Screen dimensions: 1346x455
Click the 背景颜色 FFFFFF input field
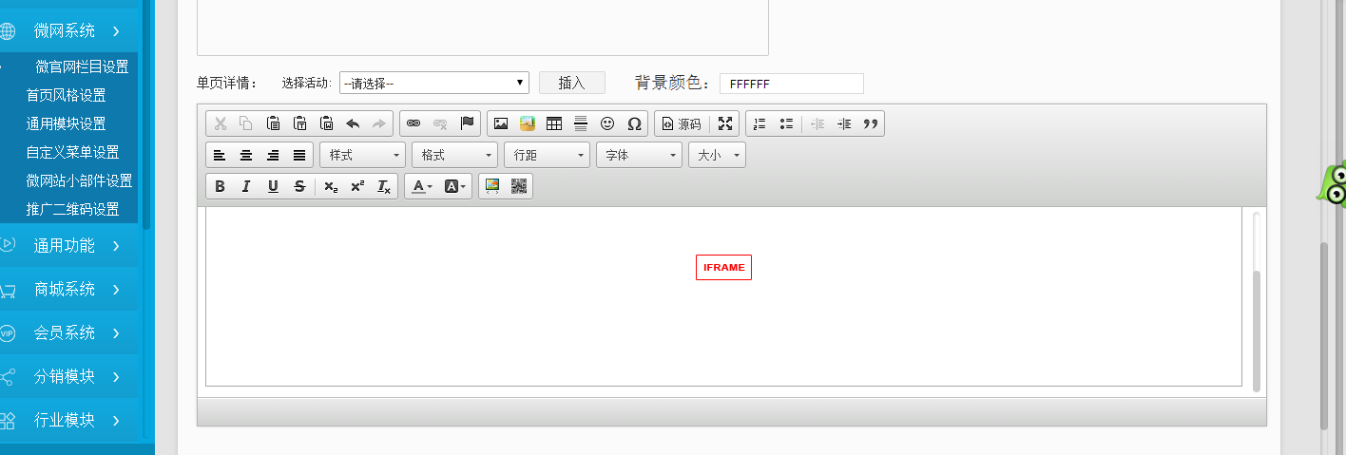[791, 84]
